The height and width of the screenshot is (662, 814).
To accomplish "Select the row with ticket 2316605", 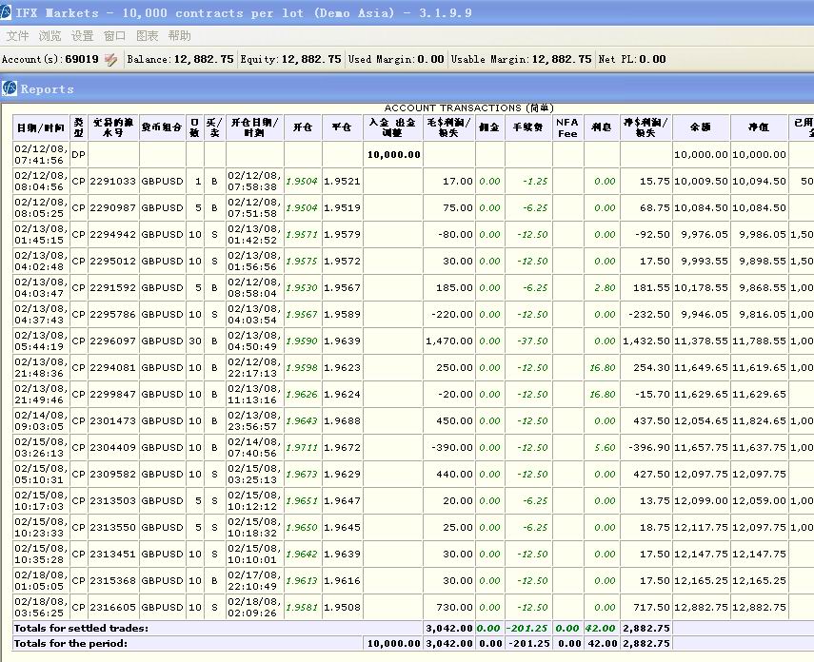I will (x=112, y=607).
